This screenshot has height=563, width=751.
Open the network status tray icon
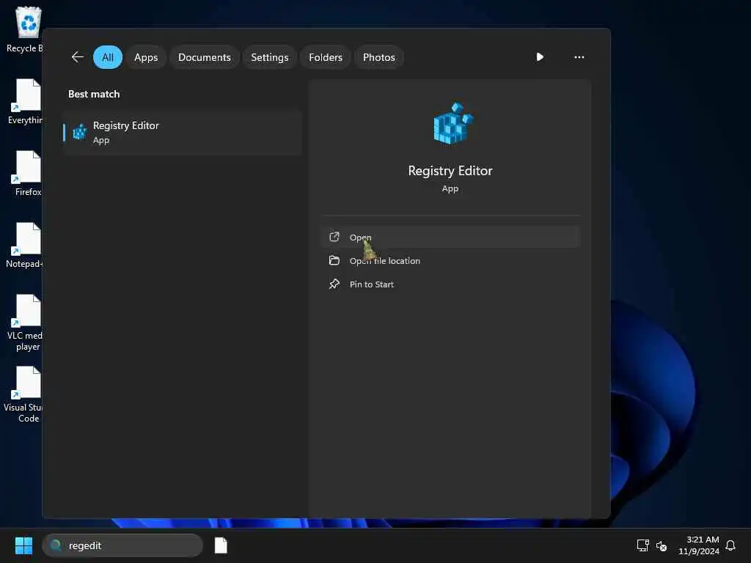642,545
